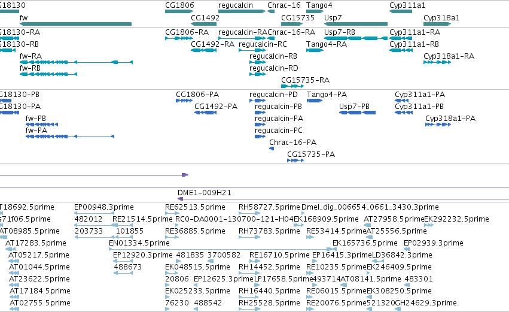Click the Cyp311a1 gene label

[407, 5]
